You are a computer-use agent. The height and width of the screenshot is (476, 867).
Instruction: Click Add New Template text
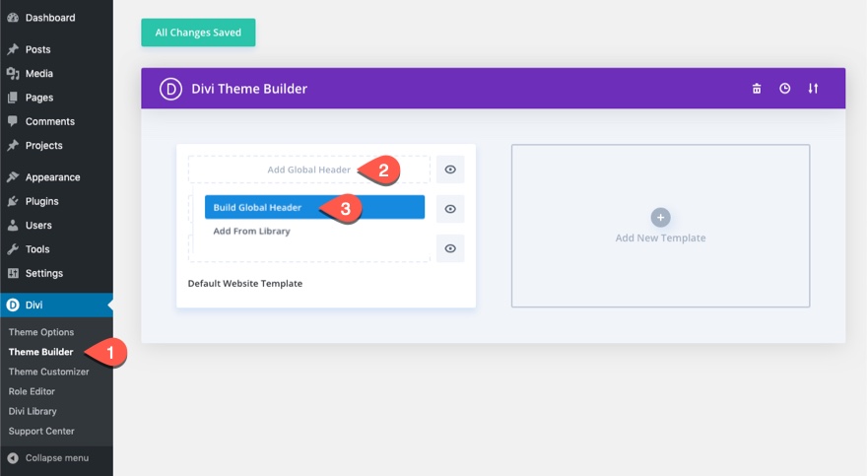[x=660, y=238]
